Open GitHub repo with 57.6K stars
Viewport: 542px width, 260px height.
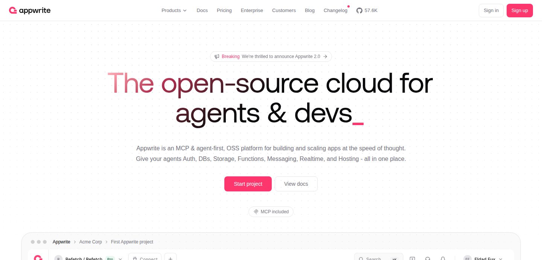point(367,11)
